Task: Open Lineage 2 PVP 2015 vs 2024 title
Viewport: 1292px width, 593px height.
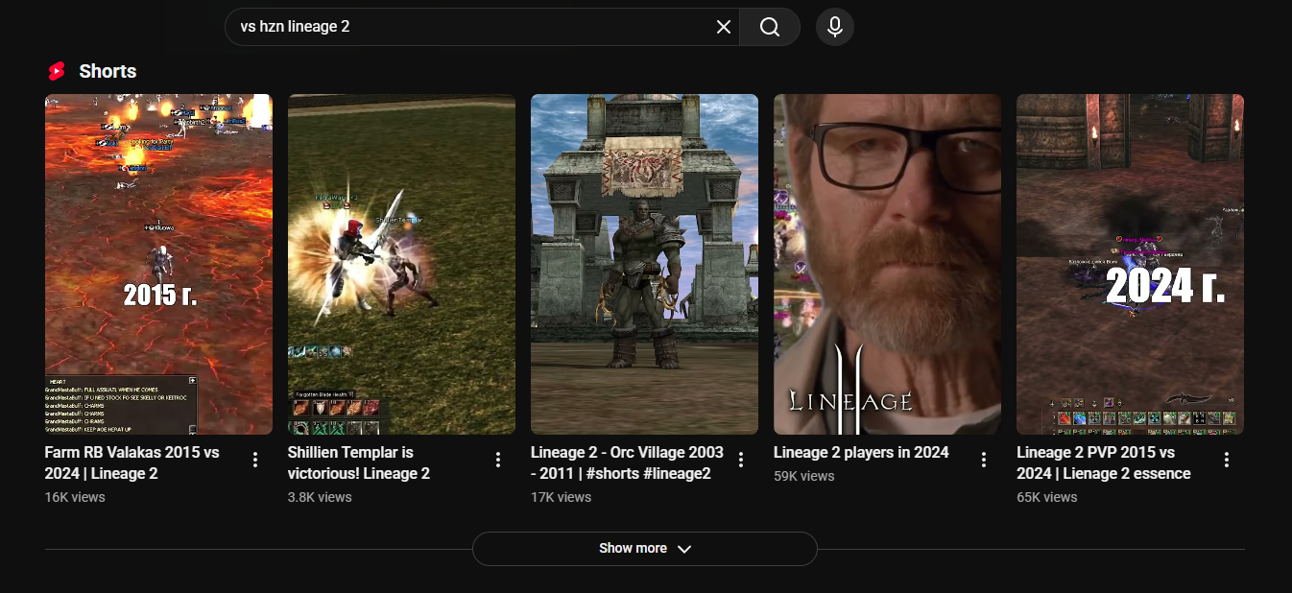Action: (1103, 463)
